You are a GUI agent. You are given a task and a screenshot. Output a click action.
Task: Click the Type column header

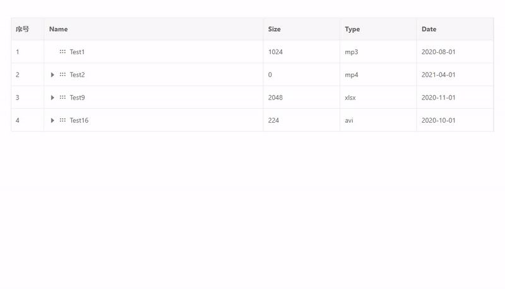click(x=352, y=29)
